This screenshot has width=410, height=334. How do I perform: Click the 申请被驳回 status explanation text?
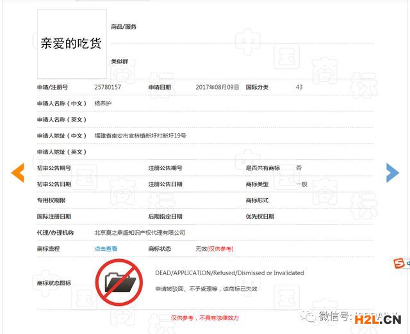pos(206,289)
